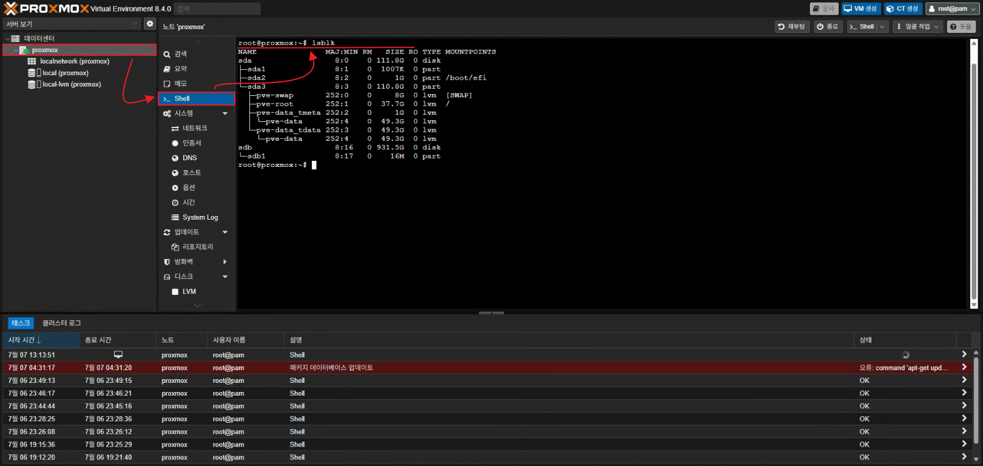983x466 pixels.
Task: Open server view settings gear
Action: (x=150, y=24)
